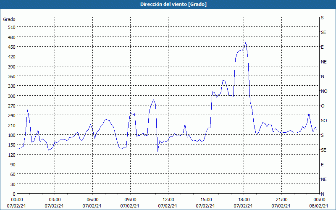Click the 210 degree axis label

click(x=12, y=125)
